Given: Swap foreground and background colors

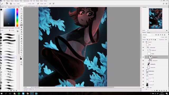Looking at the screenshot, I should click(x=22, y=57).
